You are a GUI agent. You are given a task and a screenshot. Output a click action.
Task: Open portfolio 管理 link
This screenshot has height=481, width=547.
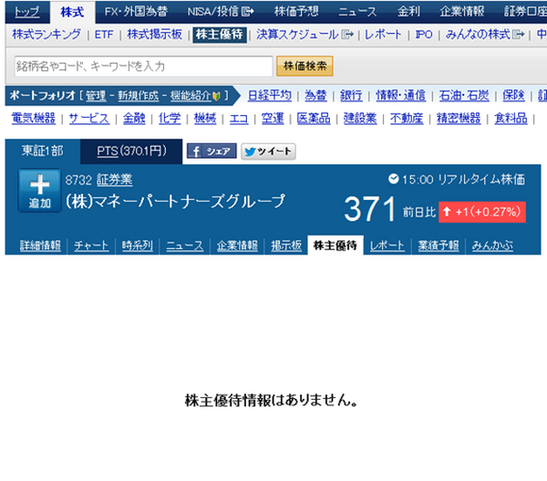[x=96, y=95]
